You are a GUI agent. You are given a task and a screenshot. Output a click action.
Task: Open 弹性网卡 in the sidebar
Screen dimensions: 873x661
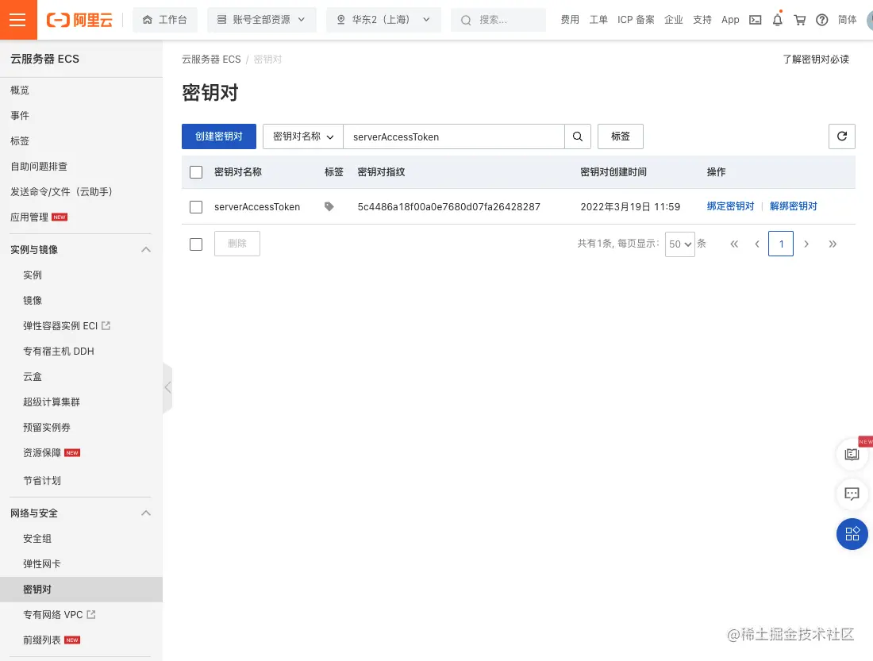[x=42, y=564]
